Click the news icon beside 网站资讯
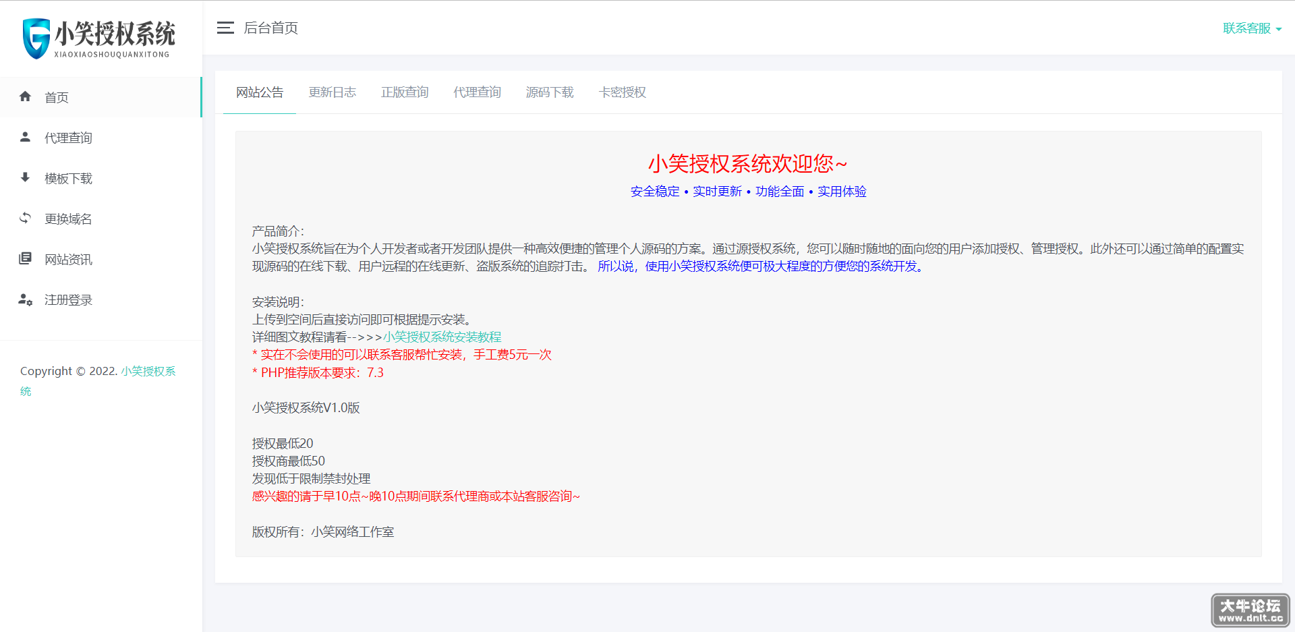Image resolution: width=1295 pixels, height=632 pixels. click(x=25, y=258)
